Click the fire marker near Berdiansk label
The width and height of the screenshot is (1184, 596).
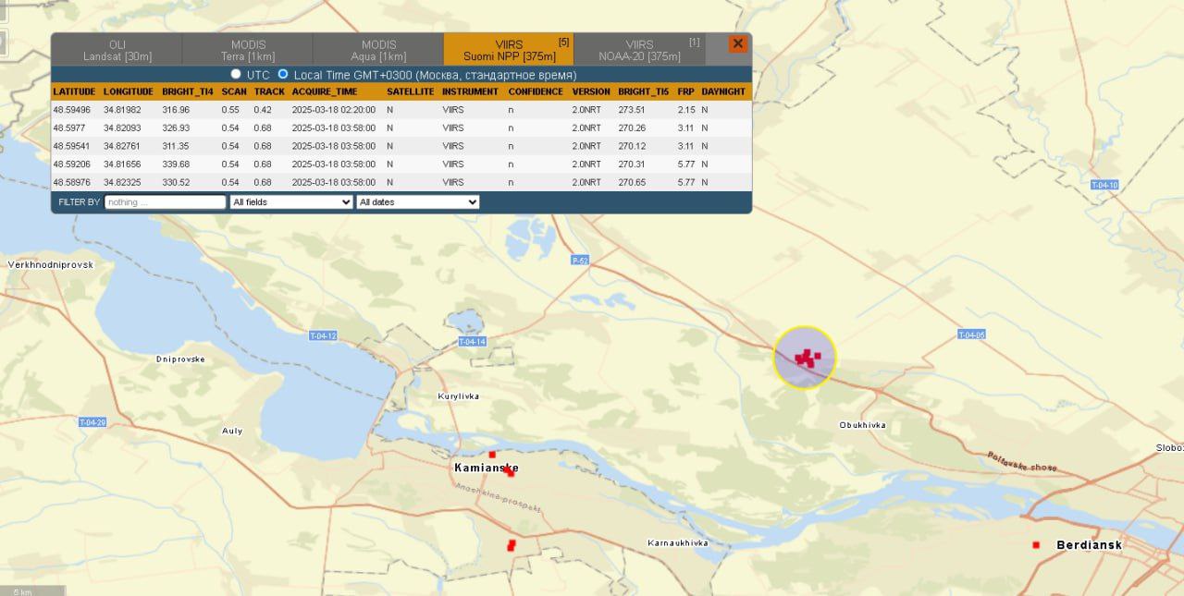pos(1036,545)
